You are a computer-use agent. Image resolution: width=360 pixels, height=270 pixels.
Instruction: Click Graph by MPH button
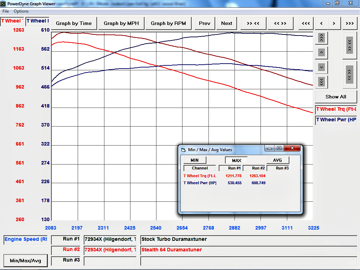click(121, 24)
